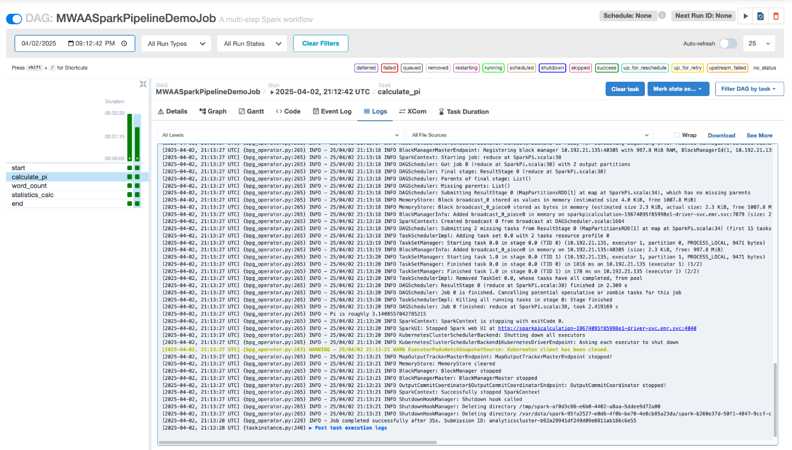
Task: Delete the DAG via the red trash icon
Action: tap(776, 16)
